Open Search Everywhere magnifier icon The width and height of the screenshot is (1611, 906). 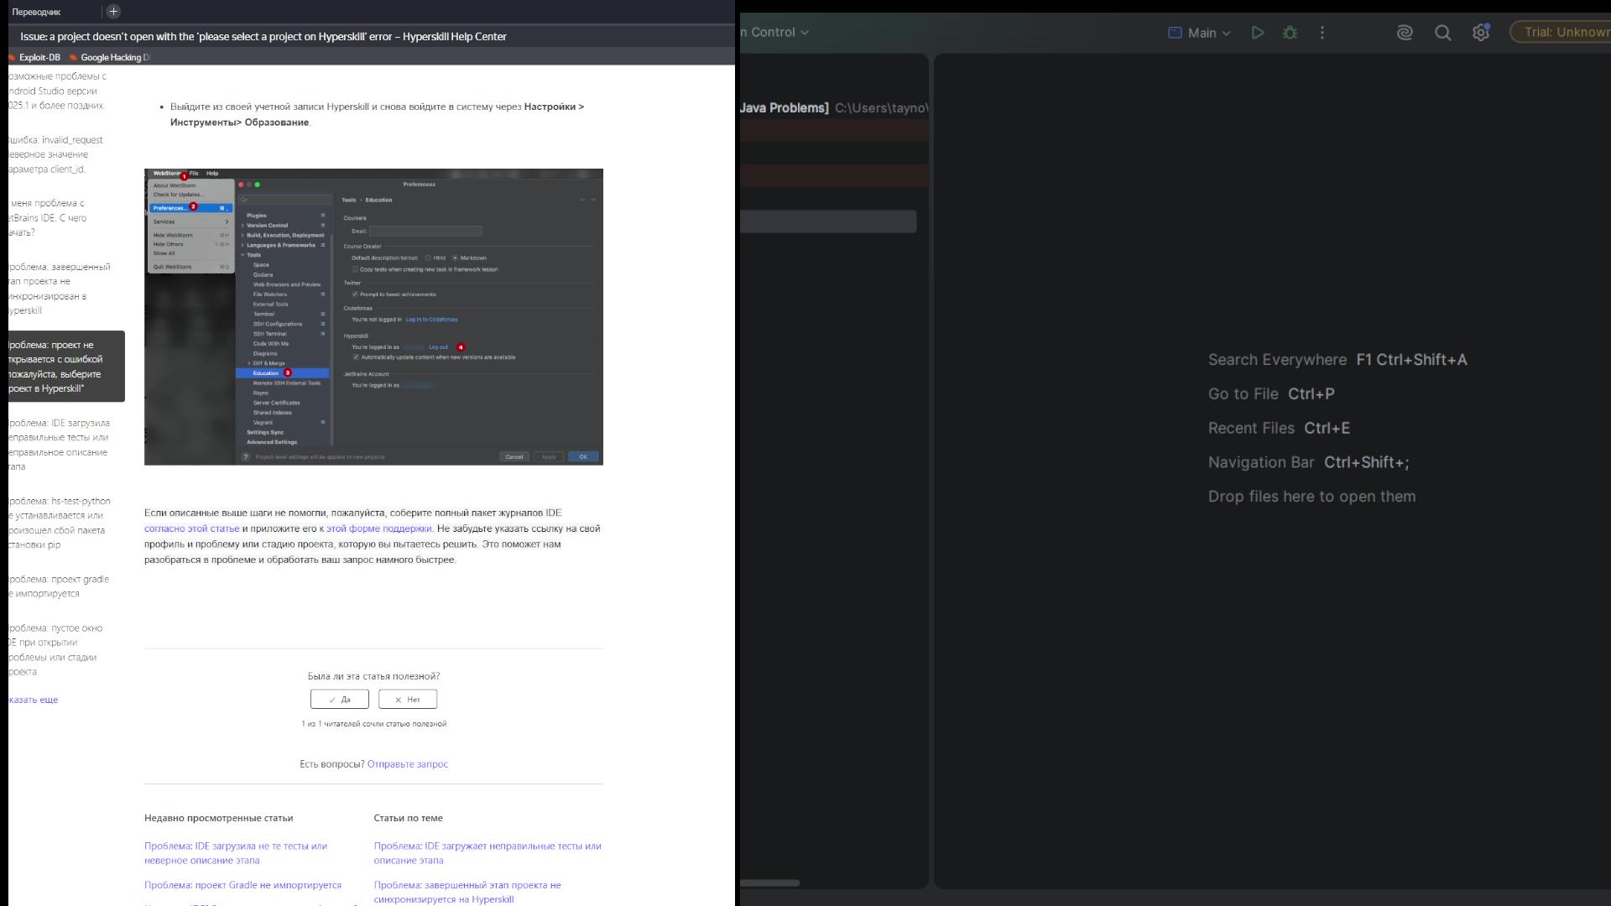pos(1442,33)
